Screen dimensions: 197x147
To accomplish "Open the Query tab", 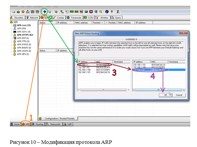I will click(x=116, y=18).
